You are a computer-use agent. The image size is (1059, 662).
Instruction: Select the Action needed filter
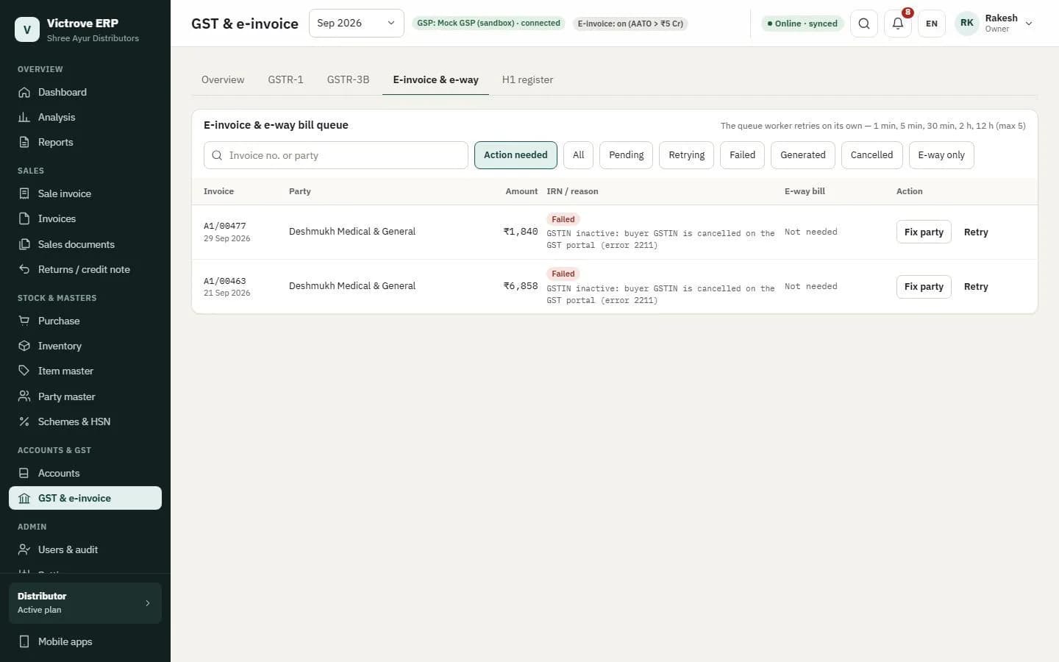point(516,155)
